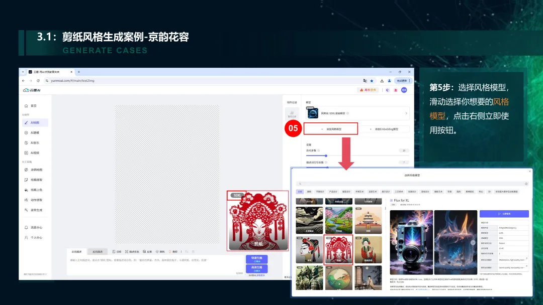Click the 添加风格模型 button

[x=331, y=129]
